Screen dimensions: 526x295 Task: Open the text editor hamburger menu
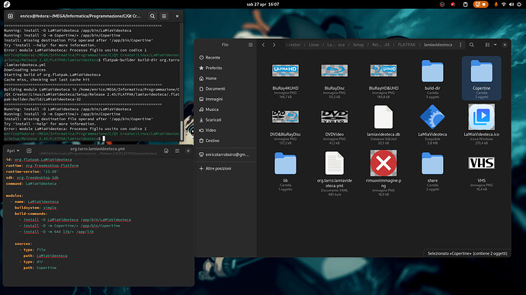click(177, 151)
